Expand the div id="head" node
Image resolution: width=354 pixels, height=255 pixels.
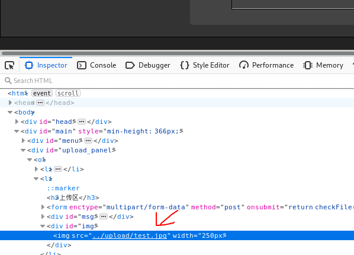tap(17, 122)
